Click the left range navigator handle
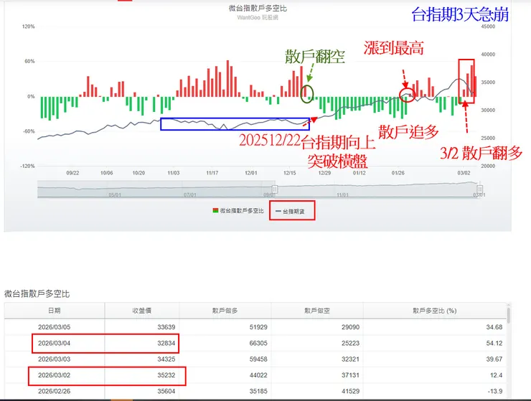This screenshot has width=531, height=401. [275, 189]
